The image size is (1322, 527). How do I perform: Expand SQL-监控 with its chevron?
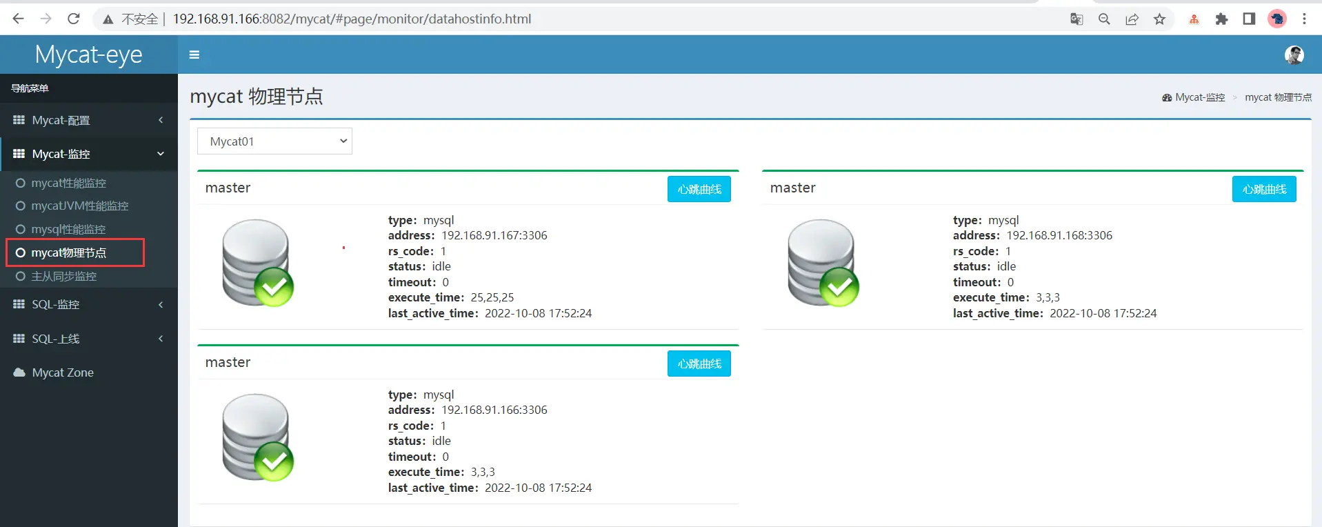point(161,304)
